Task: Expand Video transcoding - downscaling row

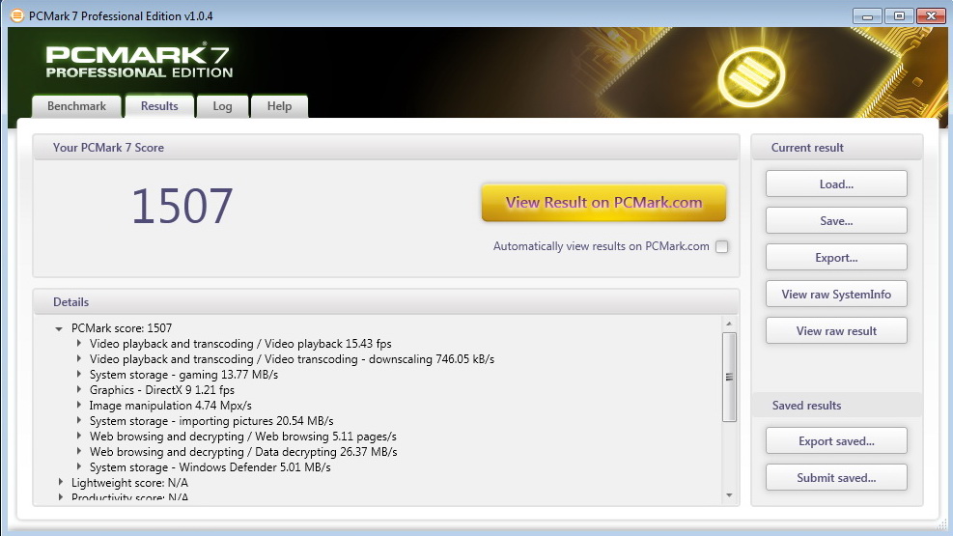Action: click(79, 358)
